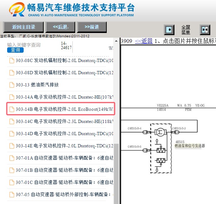Click the 查询 search button
Viewport: 216px width, 204px height.
(15, 50)
